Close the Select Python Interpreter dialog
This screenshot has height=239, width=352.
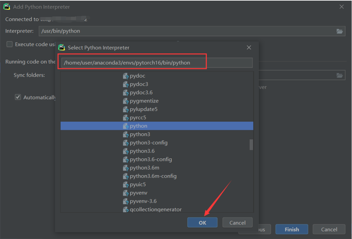pyautogui.click(x=249, y=47)
